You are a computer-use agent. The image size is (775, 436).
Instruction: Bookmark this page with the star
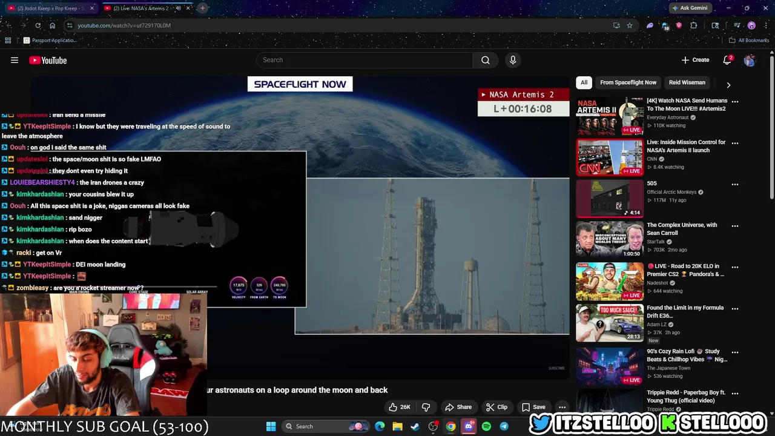click(x=630, y=25)
